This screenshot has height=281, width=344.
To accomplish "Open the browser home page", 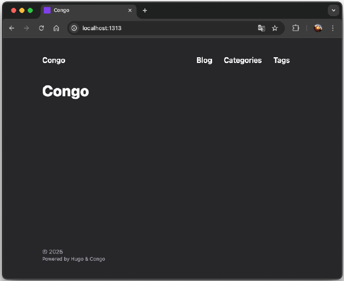I will [x=56, y=28].
